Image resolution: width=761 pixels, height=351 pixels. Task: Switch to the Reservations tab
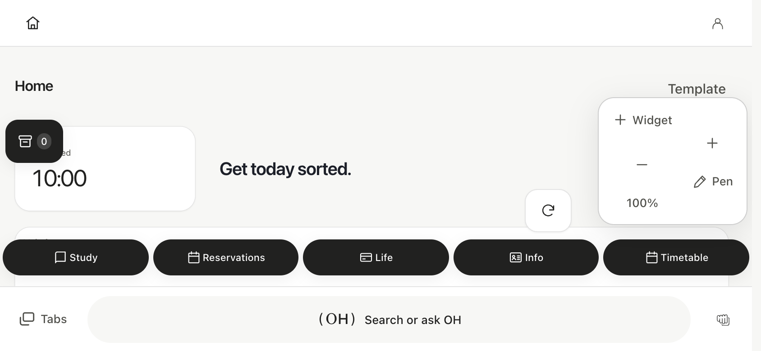pyautogui.click(x=226, y=257)
